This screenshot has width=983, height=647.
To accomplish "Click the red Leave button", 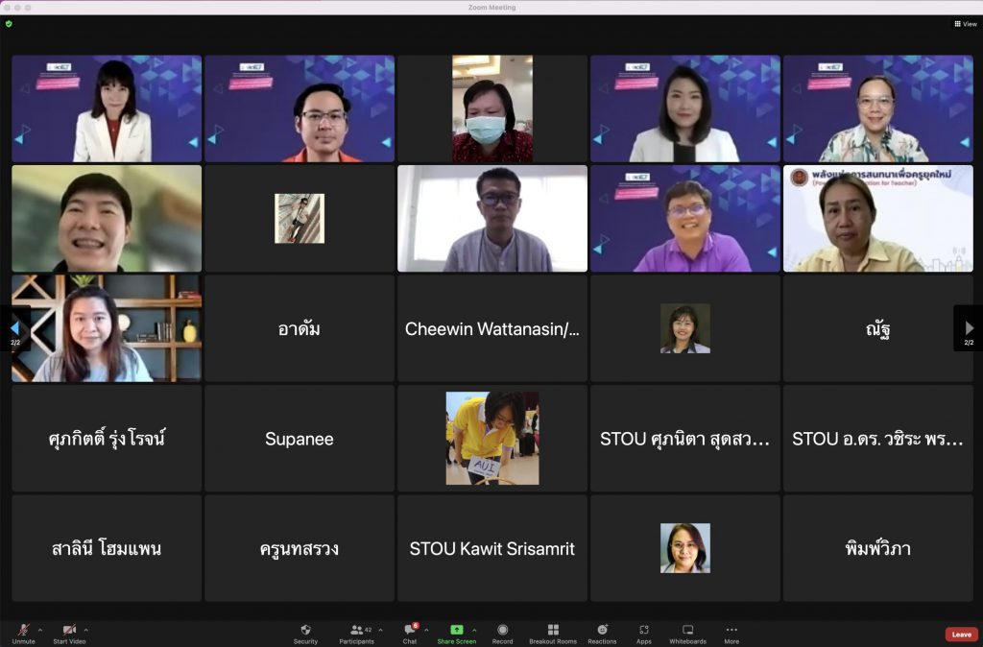I will point(961,635).
